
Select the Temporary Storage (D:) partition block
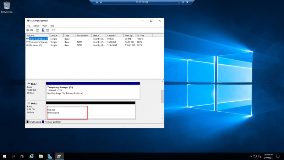93,91
